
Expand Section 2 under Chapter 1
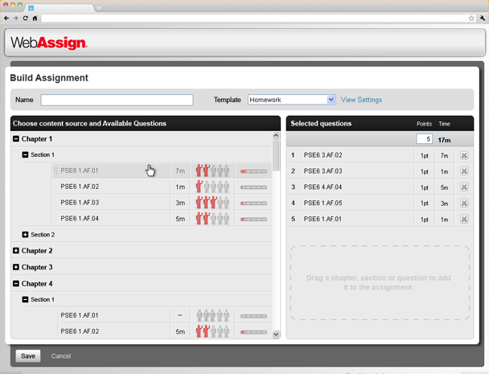point(26,235)
